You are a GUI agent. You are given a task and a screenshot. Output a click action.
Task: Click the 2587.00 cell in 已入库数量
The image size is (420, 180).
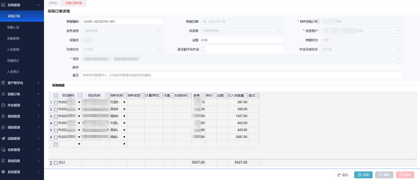point(238,137)
